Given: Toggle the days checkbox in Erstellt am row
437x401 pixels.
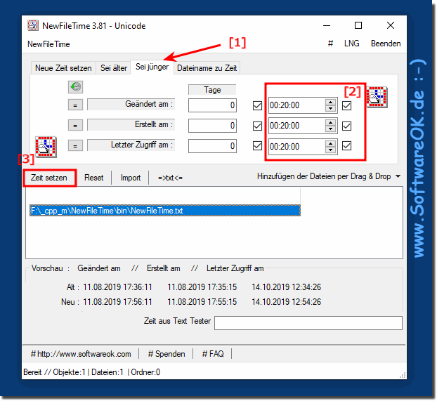Looking at the screenshot, I should (x=257, y=126).
